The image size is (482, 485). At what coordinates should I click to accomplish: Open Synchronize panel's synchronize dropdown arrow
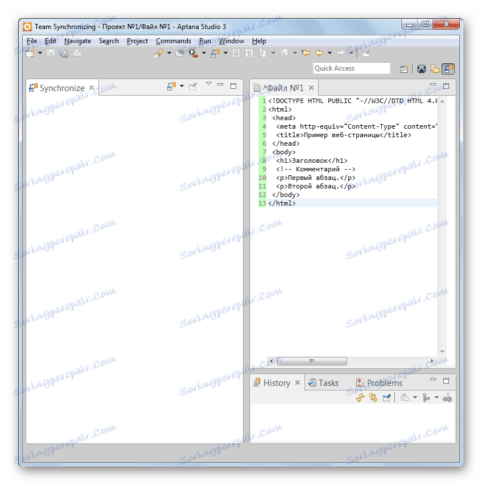(x=182, y=87)
